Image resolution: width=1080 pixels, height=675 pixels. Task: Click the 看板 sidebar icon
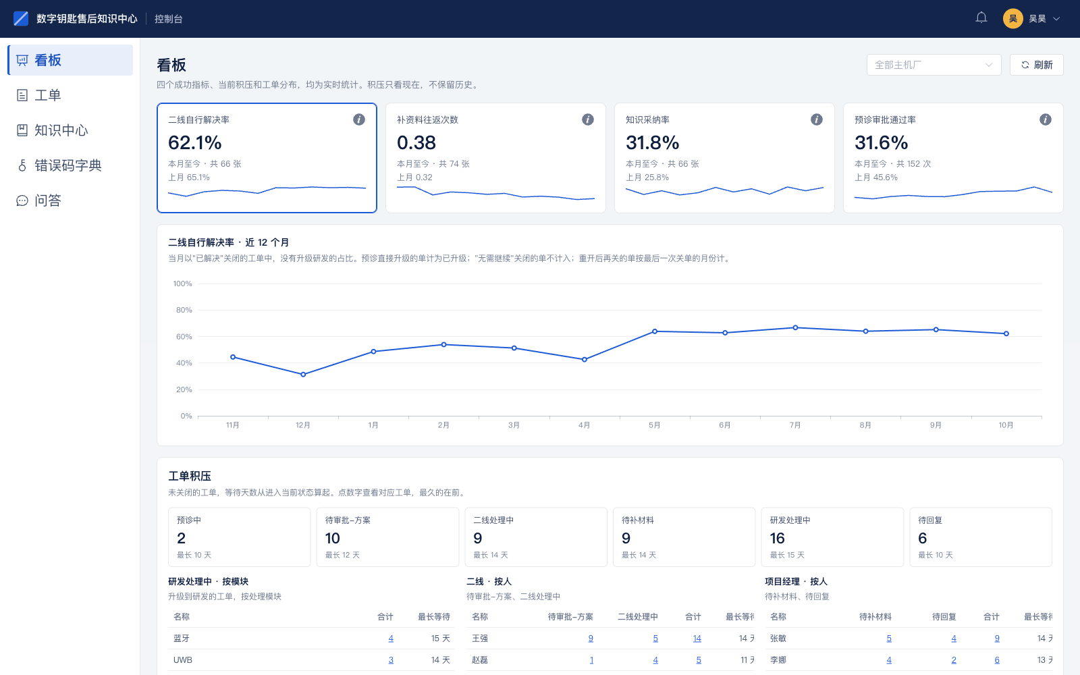[x=22, y=60]
